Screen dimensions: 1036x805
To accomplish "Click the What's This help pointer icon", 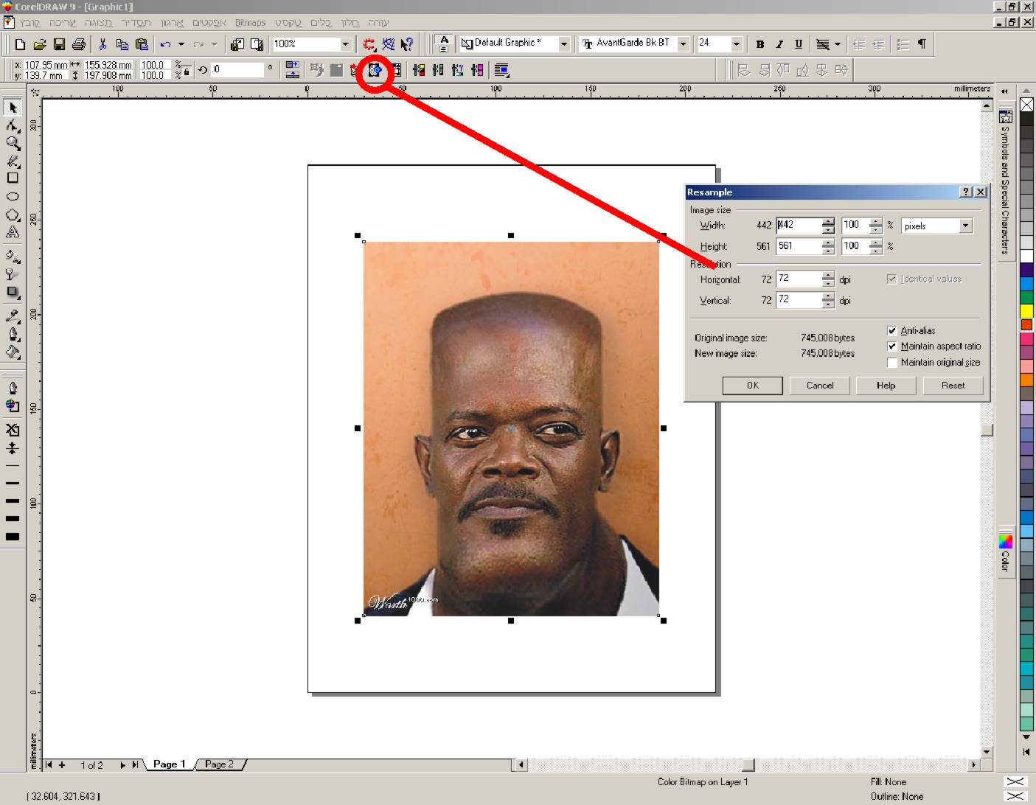I will 407,44.
